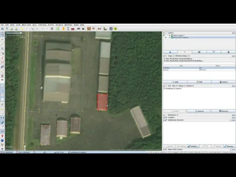236x177 pixels.
Task: Select the car preset icon in toolbar
Action: click(79, 29)
